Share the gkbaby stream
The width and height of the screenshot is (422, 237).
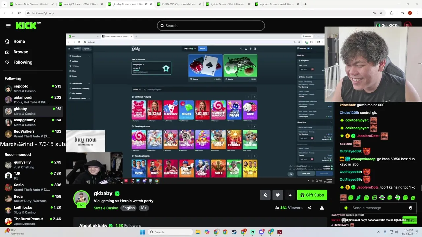[x=310, y=208]
